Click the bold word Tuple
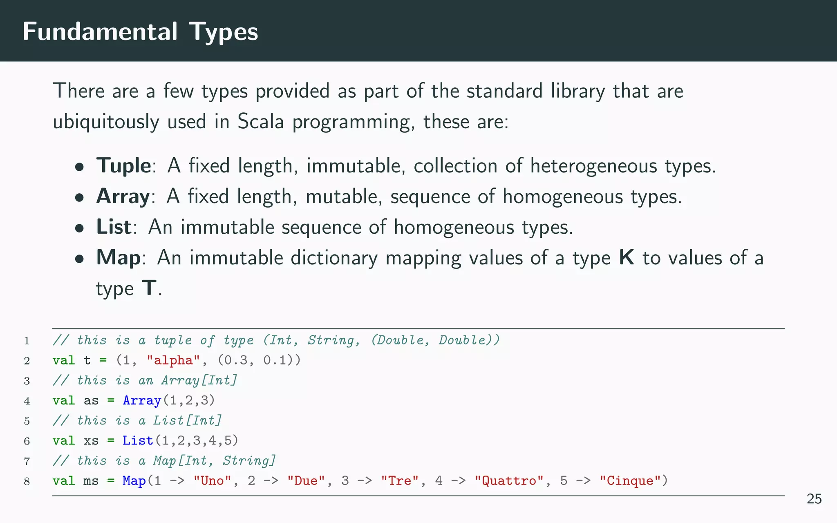The height and width of the screenshot is (523, 837). click(123, 166)
